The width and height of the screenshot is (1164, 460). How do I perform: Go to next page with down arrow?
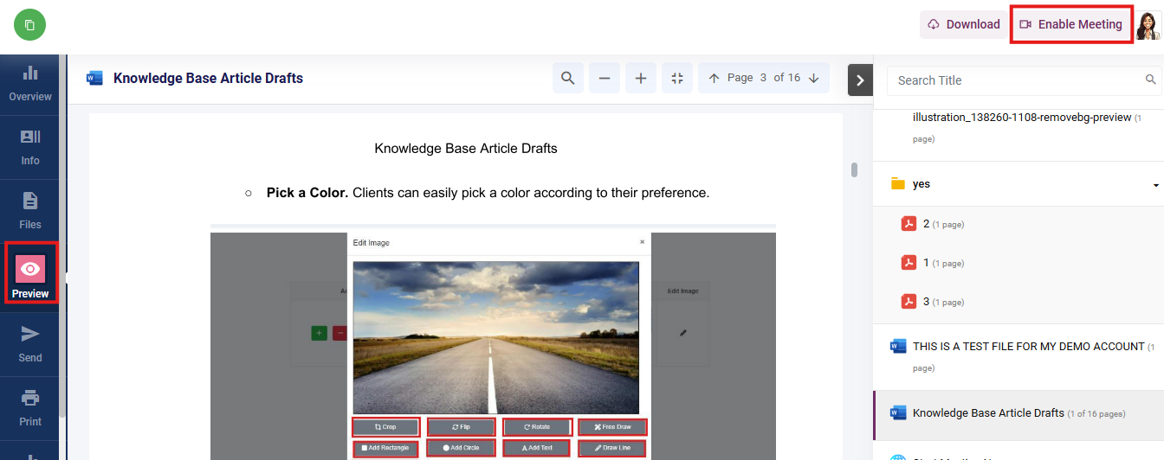click(x=814, y=78)
